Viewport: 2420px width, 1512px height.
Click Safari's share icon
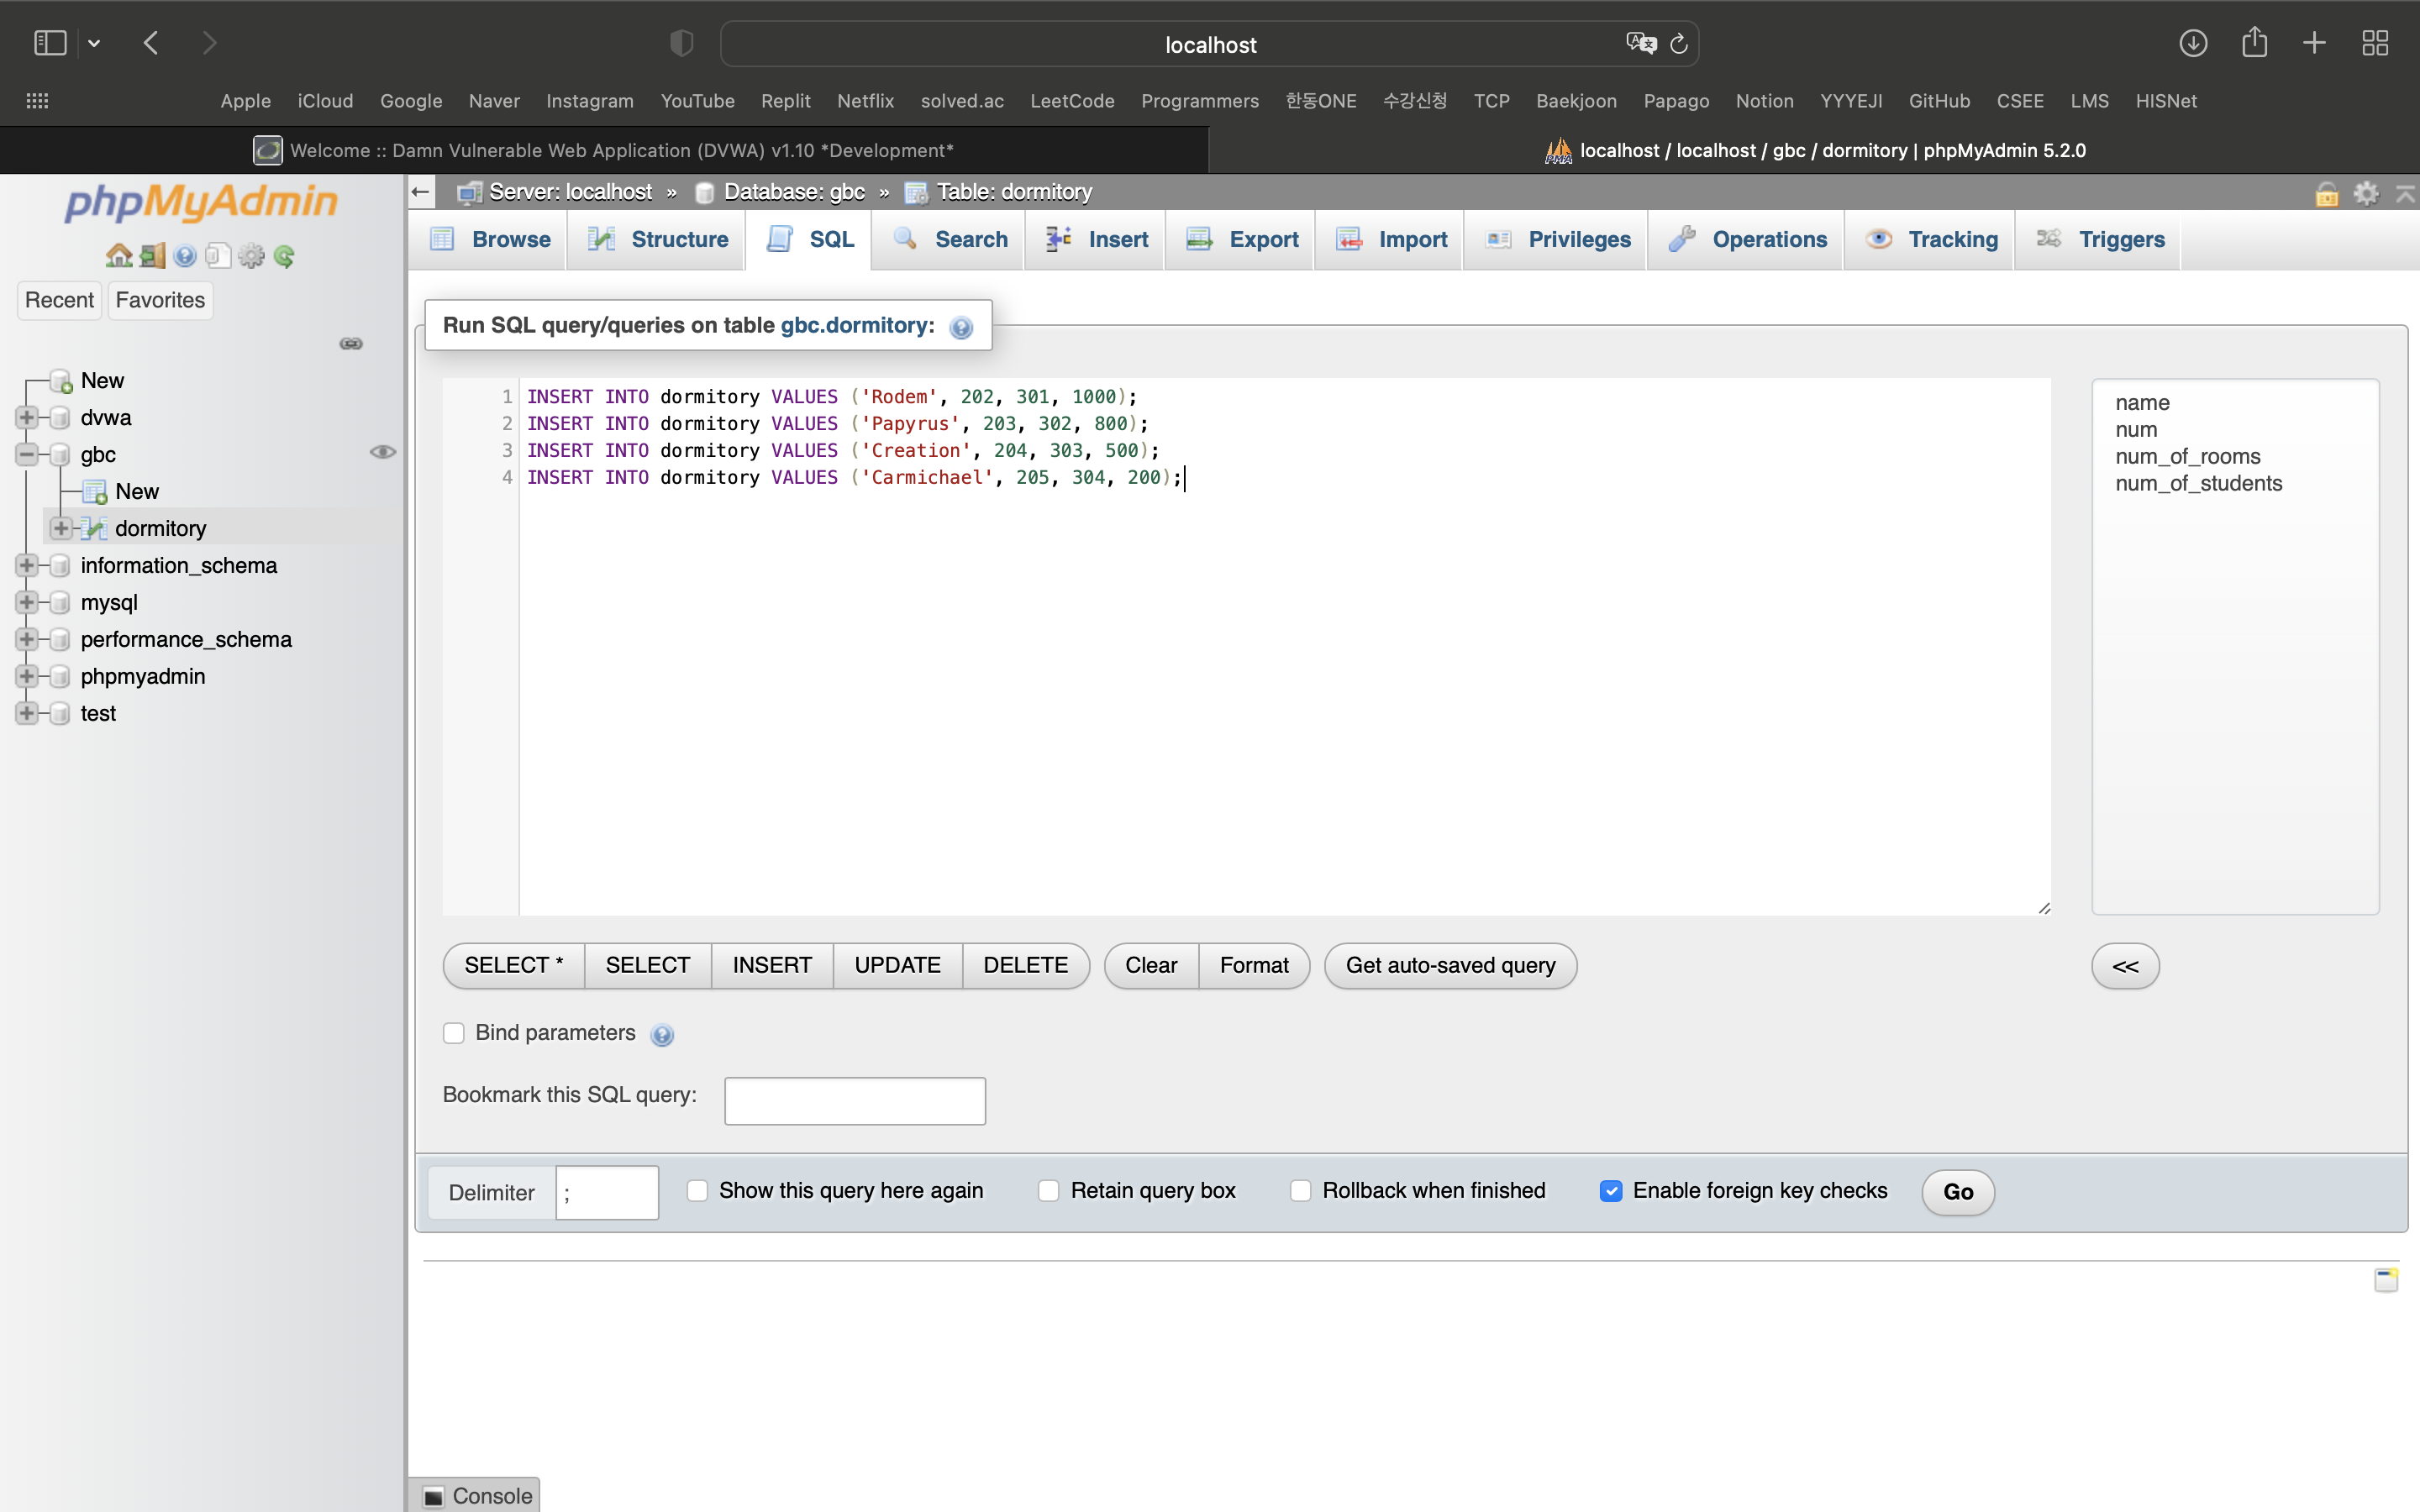coord(2254,43)
